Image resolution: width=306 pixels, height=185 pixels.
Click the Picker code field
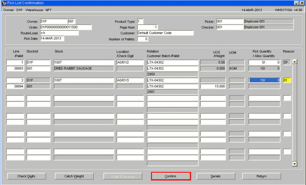point(230,21)
